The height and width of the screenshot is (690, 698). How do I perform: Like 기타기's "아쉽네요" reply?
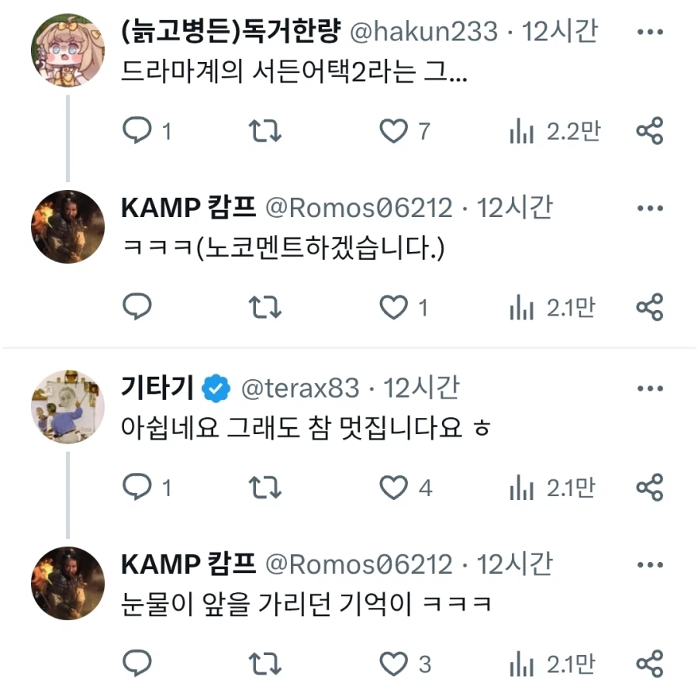point(396,488)
